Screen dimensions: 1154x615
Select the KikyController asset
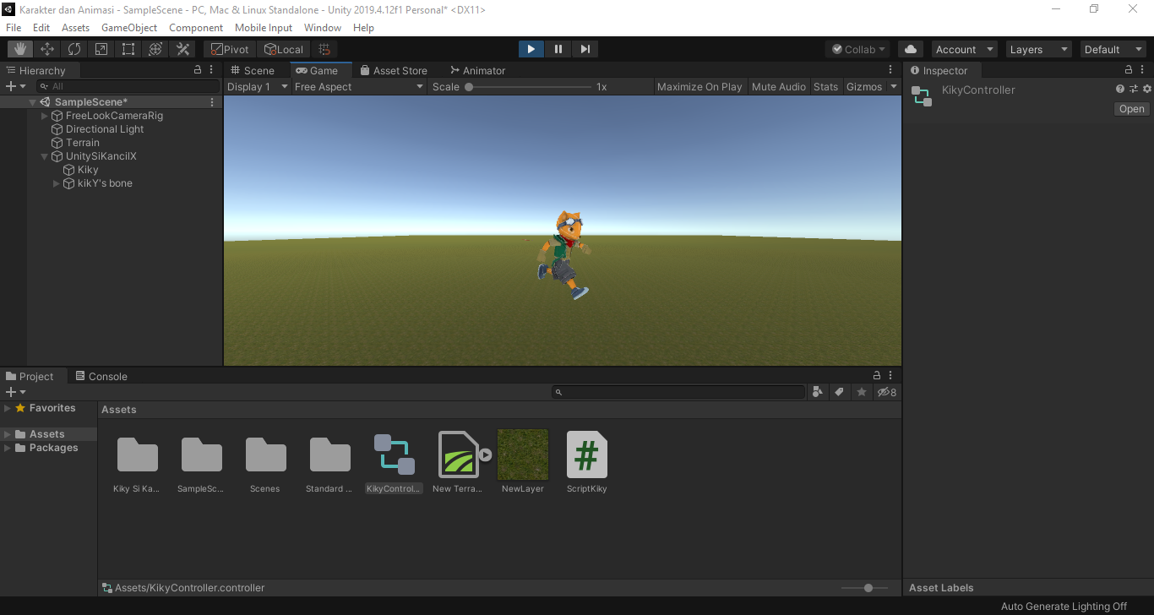[395, 461]
